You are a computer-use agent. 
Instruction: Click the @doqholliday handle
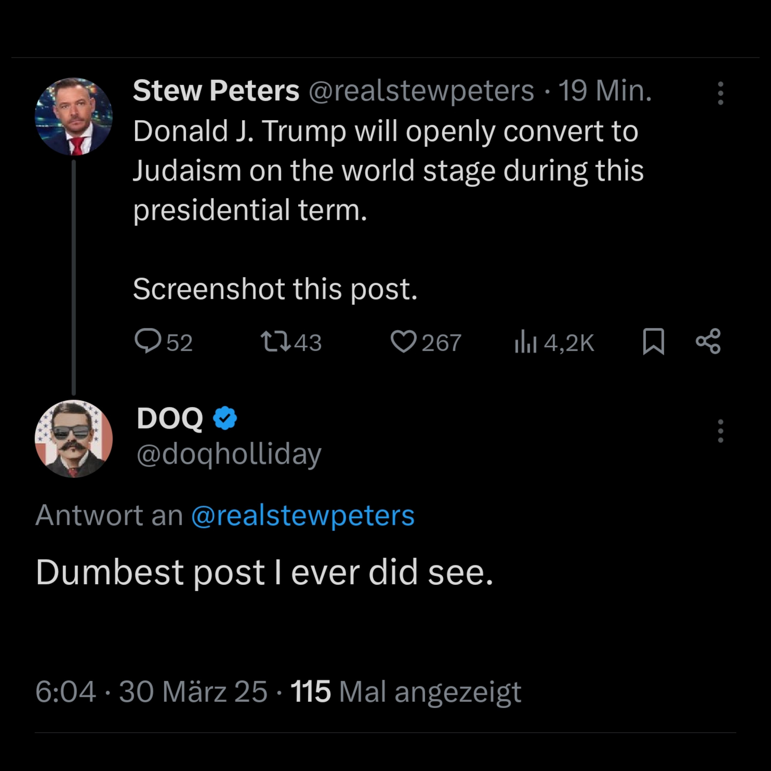pos(229,454)
